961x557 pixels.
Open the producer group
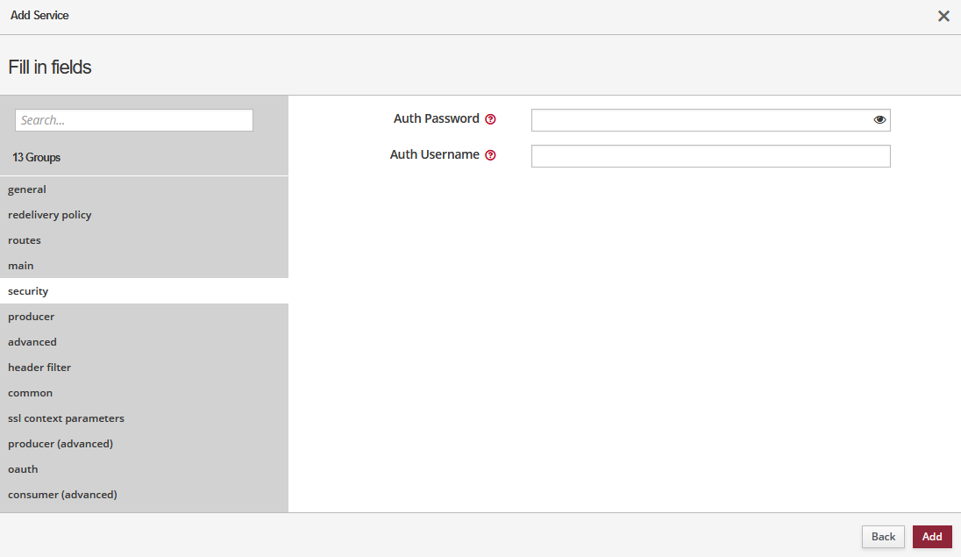tap(32, 317)
